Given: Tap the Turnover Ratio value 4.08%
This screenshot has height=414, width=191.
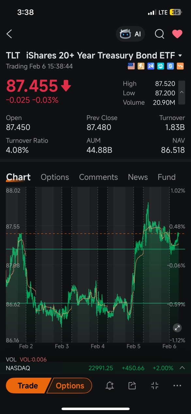Looking at the screenshot, I should 17,150.
